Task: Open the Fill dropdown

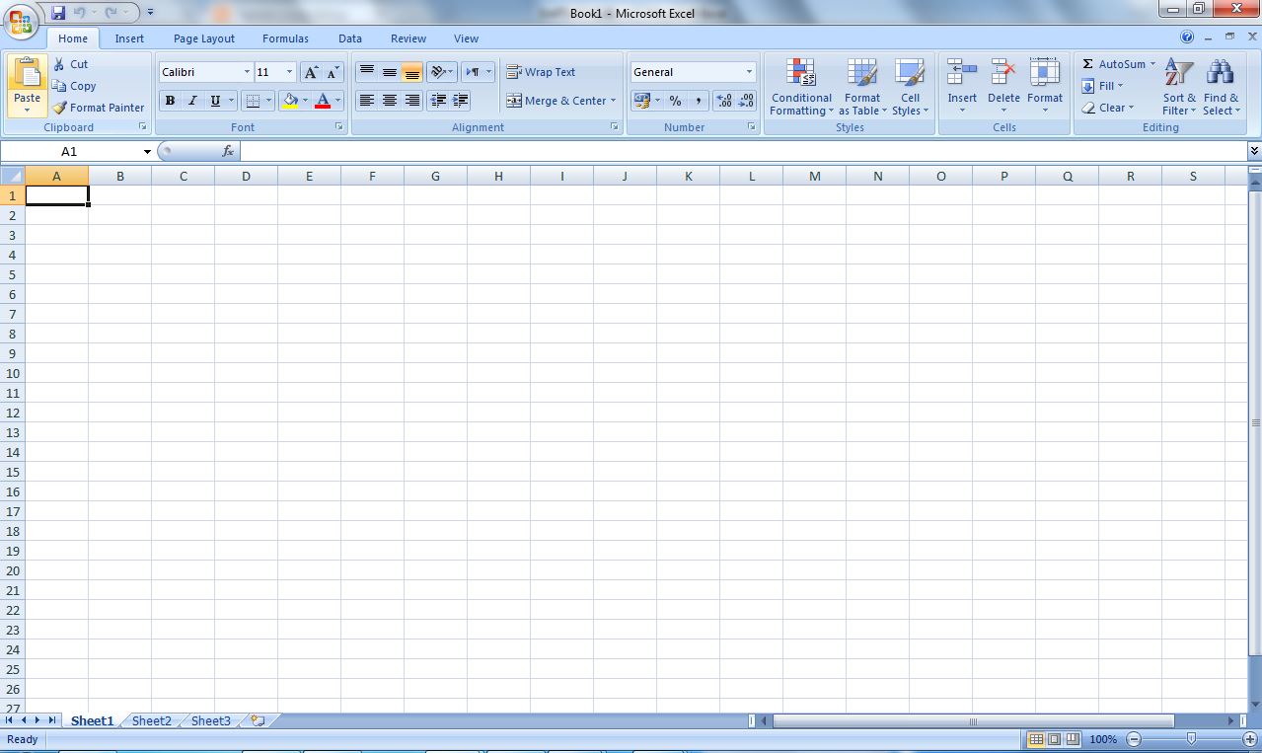Action: pos(1103,86)
